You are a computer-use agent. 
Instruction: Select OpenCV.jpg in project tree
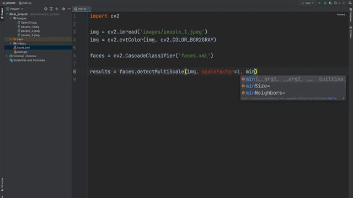point(29,23)
